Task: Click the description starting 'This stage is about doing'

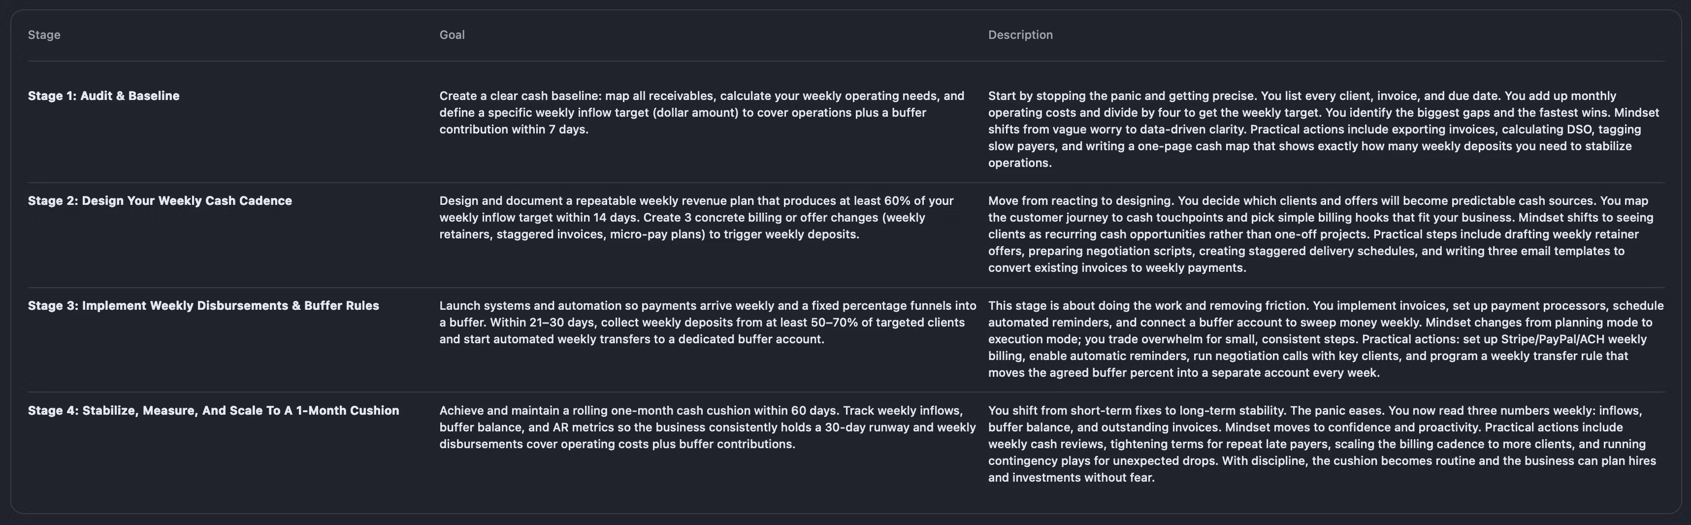Action: (x=1325, y=339)
